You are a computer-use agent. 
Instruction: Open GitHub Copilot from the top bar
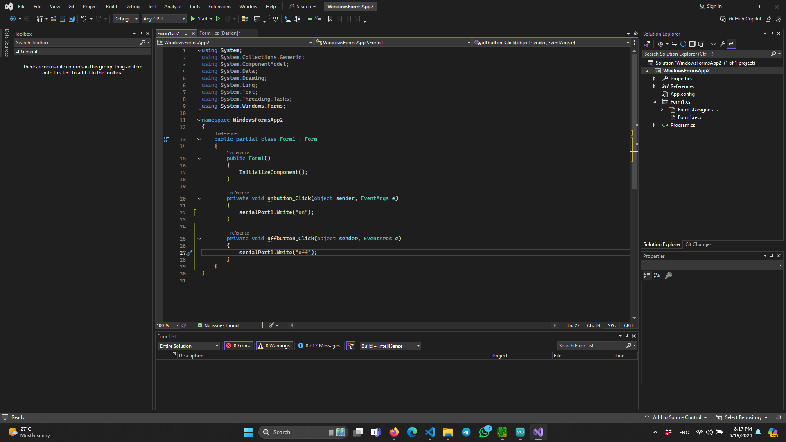click(x=741, y=19)
